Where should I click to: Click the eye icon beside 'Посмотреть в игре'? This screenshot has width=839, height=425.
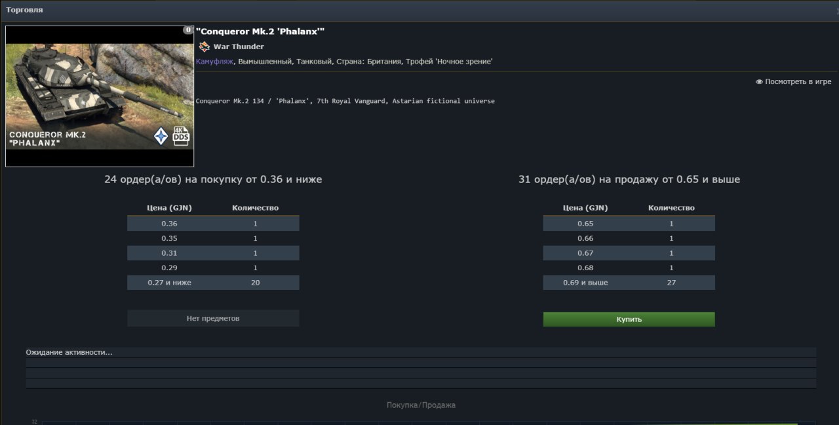click(759, 82)
